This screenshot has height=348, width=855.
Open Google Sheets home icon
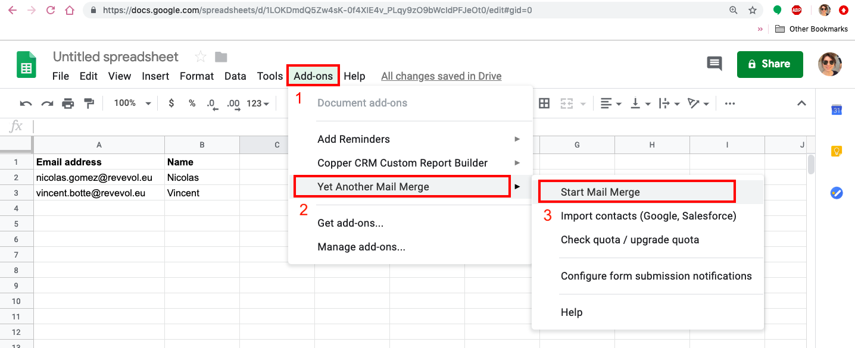point(26,64)
